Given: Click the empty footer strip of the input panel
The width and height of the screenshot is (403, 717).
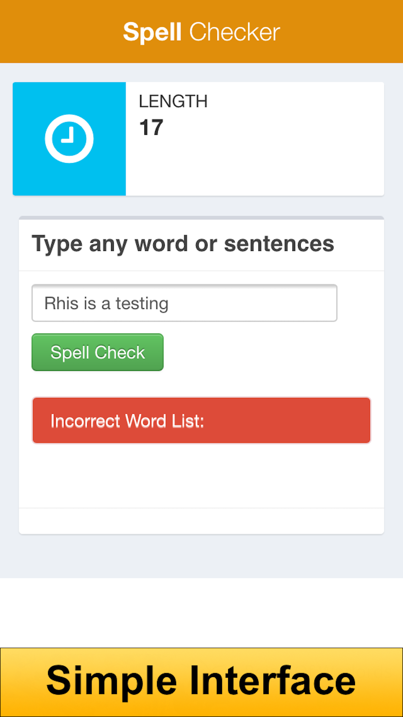Looking at the screenshot, I should 201,521.
